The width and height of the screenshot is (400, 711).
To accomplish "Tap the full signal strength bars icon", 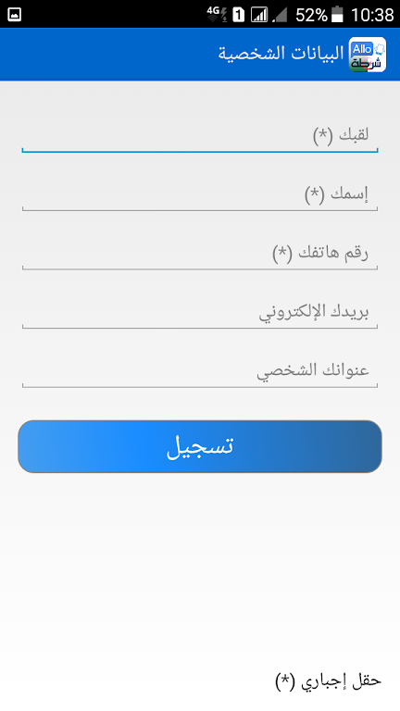I will pos(259,15).
